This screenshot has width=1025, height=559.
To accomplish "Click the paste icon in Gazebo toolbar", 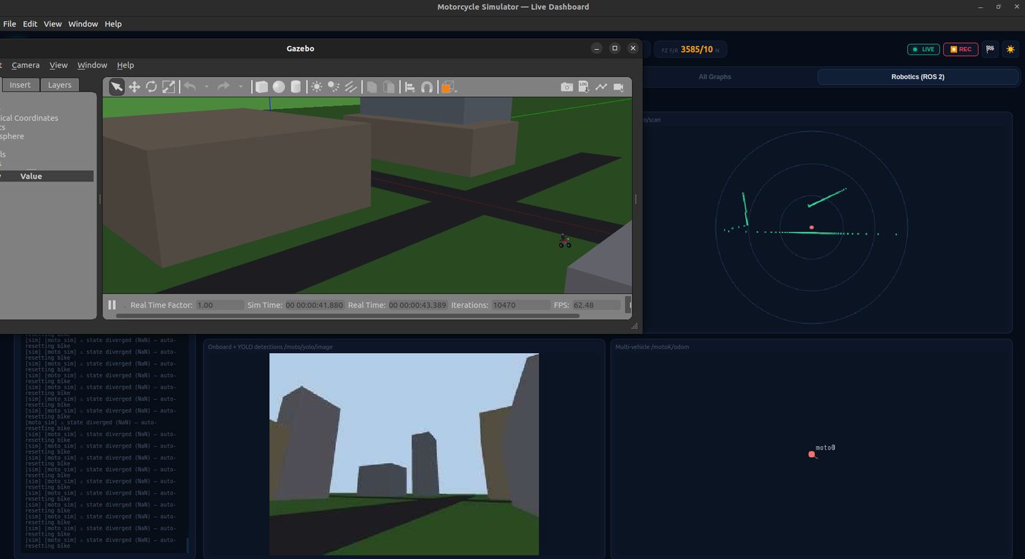I will tap(389, 87).
